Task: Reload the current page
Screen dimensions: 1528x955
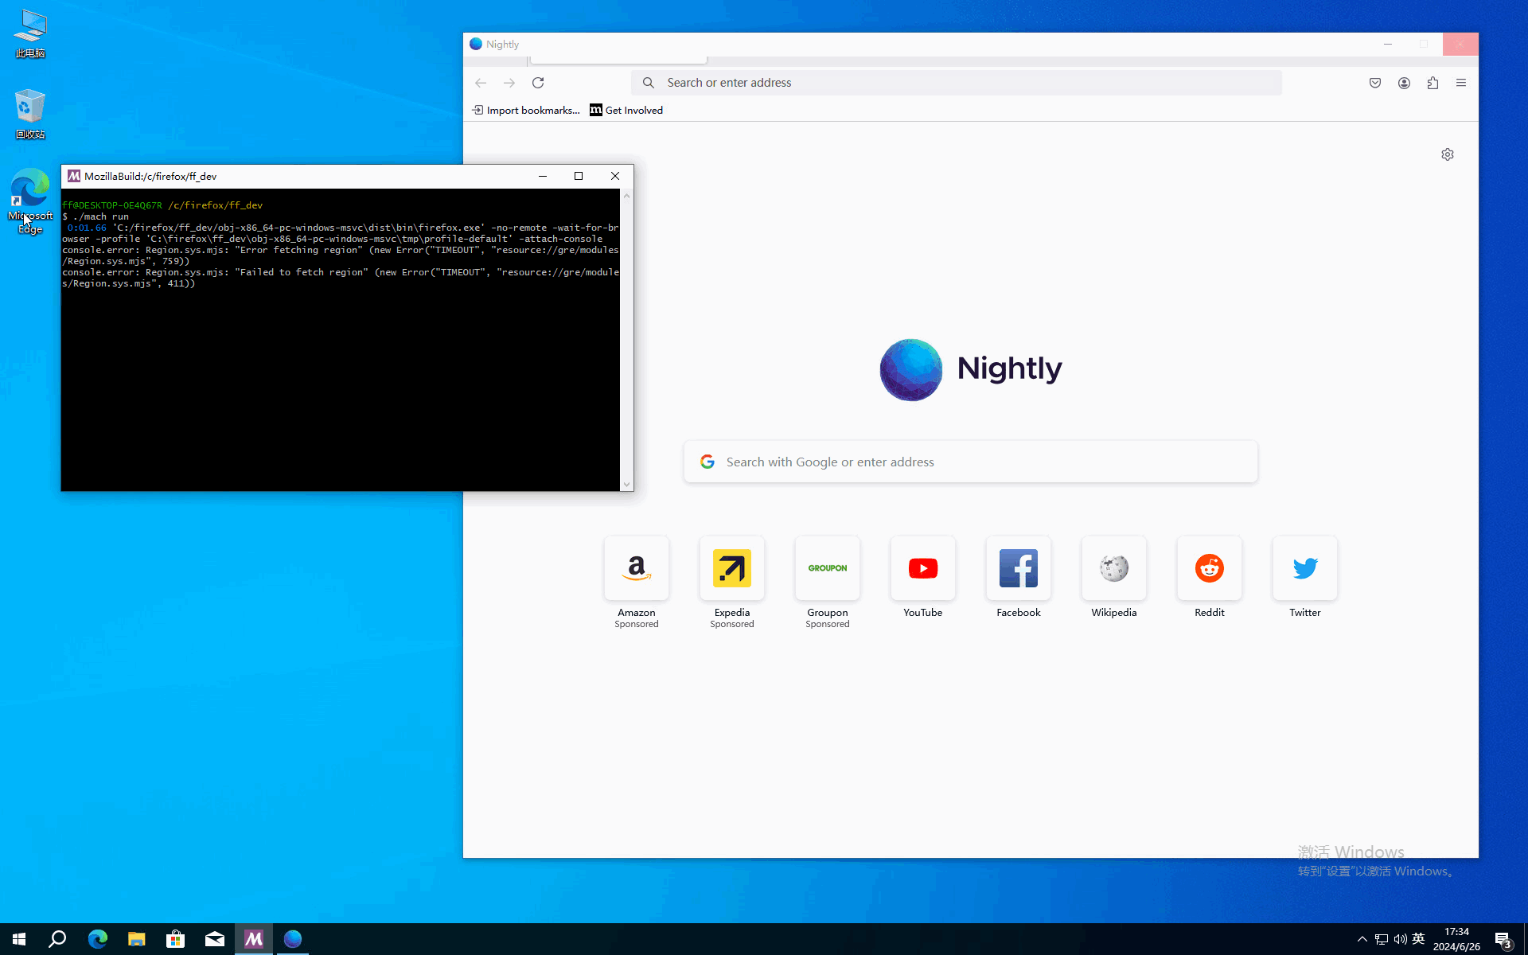Action: tap(538, 82)
